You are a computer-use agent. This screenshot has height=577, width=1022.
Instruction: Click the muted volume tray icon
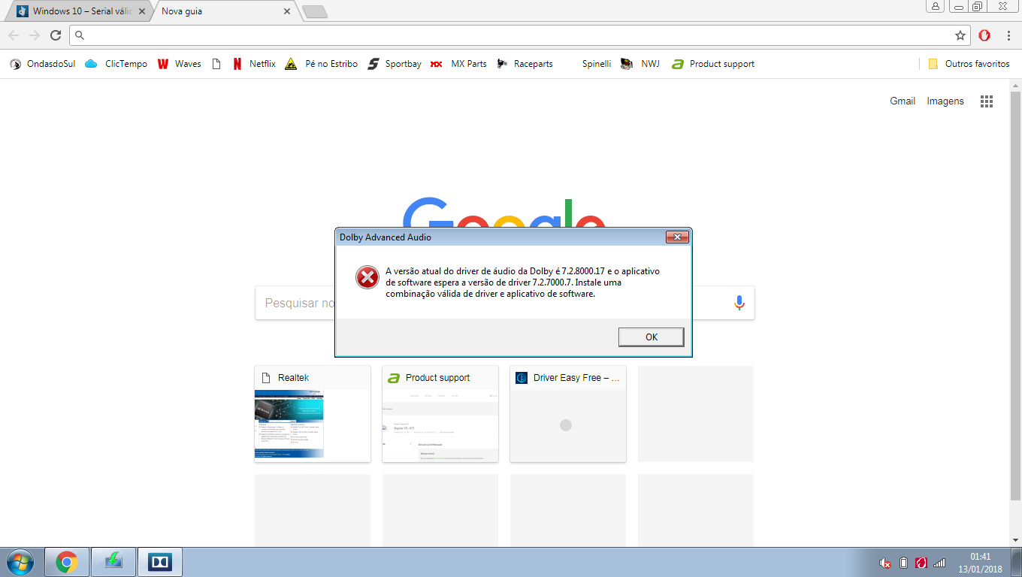coord(885,563)
